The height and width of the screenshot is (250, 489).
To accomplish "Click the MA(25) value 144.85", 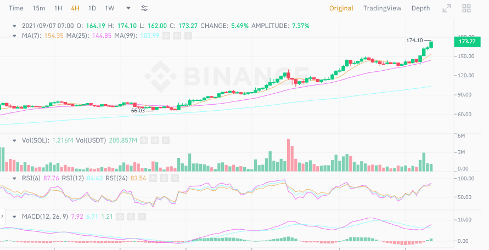I will coord(102,36).
